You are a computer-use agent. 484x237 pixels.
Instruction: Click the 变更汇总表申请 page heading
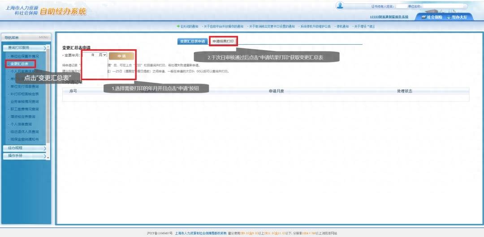point(76,48)
